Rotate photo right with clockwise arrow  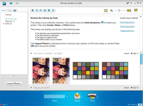41,10
